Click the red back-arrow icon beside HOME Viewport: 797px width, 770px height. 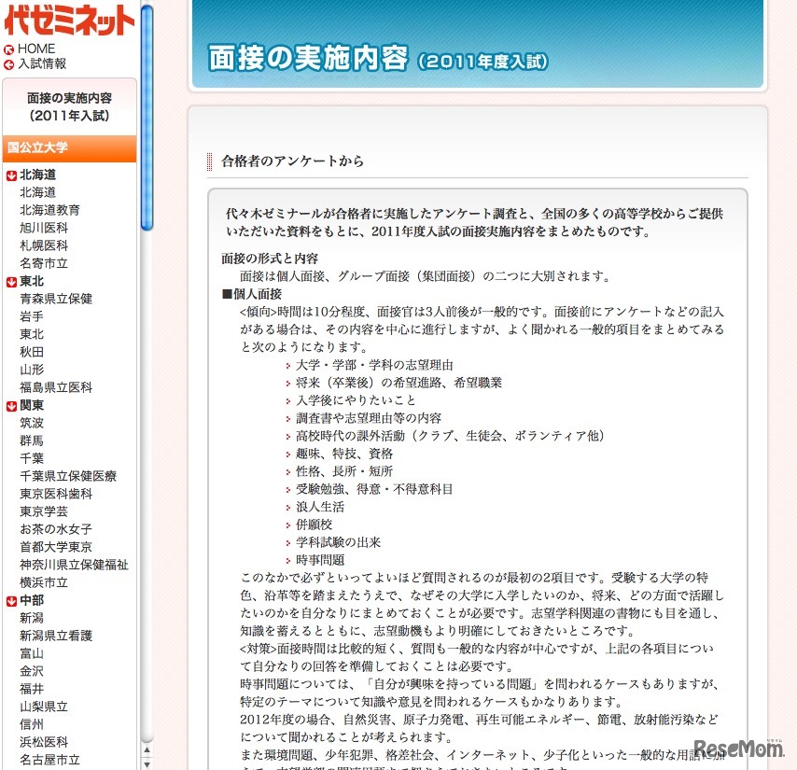point(10,48)
